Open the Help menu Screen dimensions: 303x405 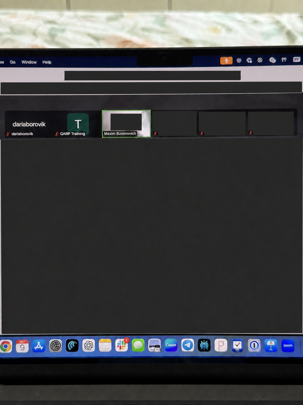coord(47,62)
